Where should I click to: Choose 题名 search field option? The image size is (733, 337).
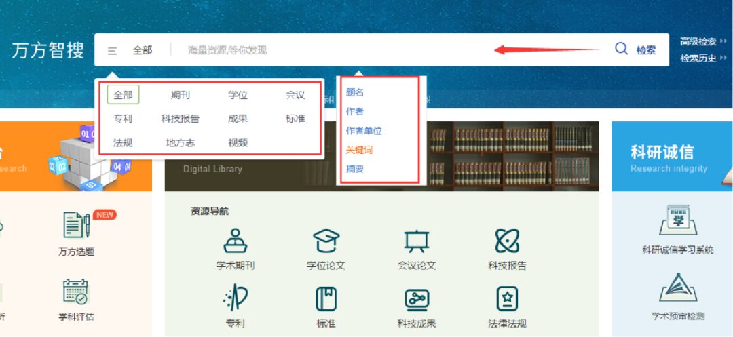pos(355,92)
